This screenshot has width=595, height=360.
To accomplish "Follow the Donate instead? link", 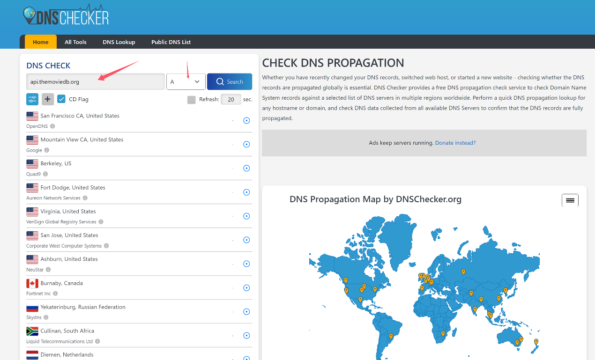I will [x=455, y=143].
